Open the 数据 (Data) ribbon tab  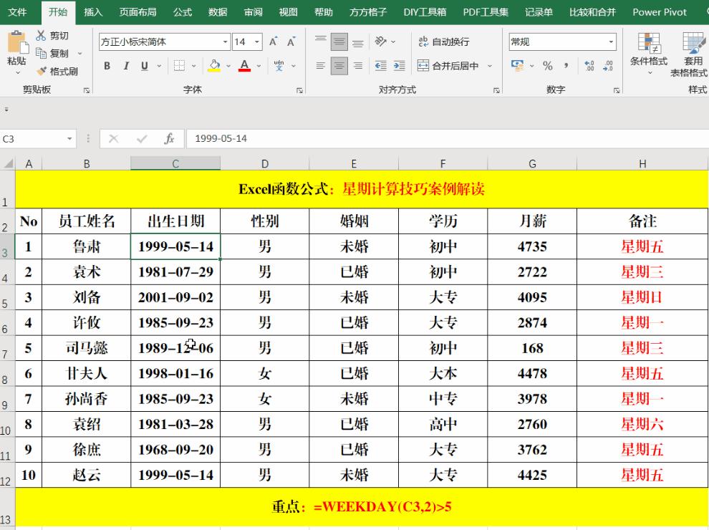(218, 12)
